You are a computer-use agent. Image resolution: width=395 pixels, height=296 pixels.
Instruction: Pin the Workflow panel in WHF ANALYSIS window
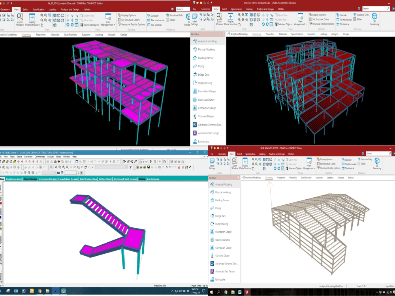pyautogui.click(x=238, y=178)
